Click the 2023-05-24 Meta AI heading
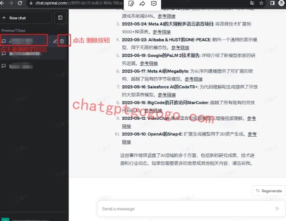286x221 pixels. [x=168, y=24]
